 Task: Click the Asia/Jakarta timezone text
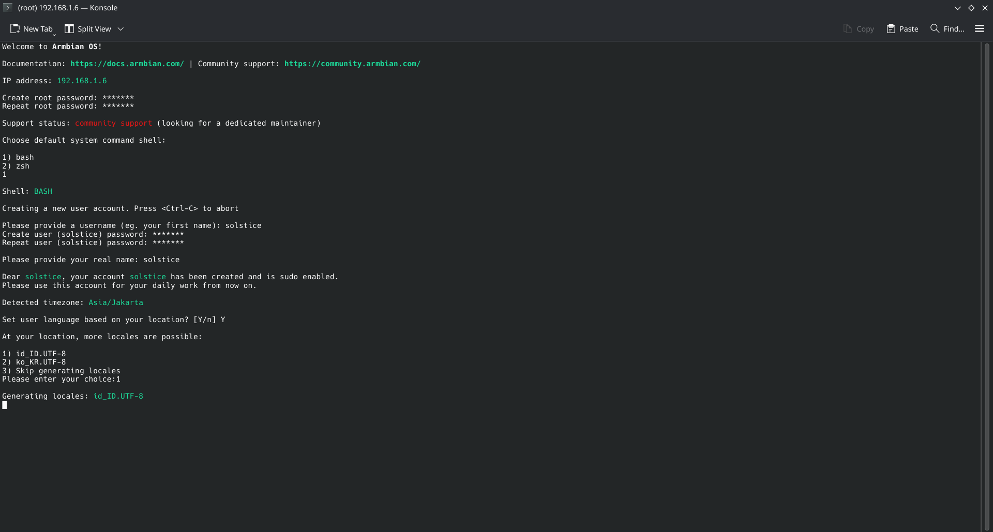pos(115,302)
